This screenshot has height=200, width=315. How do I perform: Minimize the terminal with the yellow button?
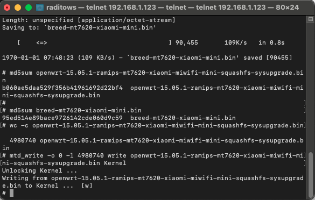18,8
